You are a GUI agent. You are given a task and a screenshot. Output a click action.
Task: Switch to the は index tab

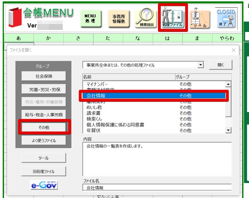click(x=167, y=38)
